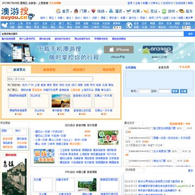This screenshot has width=195, height=195.
Task: Click the auyou.cn site logo
Action: pos(18,14)
